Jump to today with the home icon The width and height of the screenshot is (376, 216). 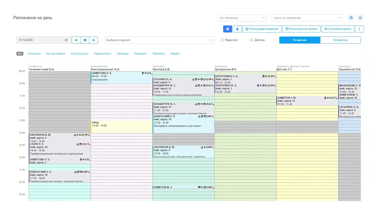click(85, 40)
